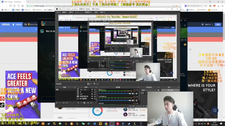
Task: Bookmark page with star icon in toolbar
Action: pos(22,6)
